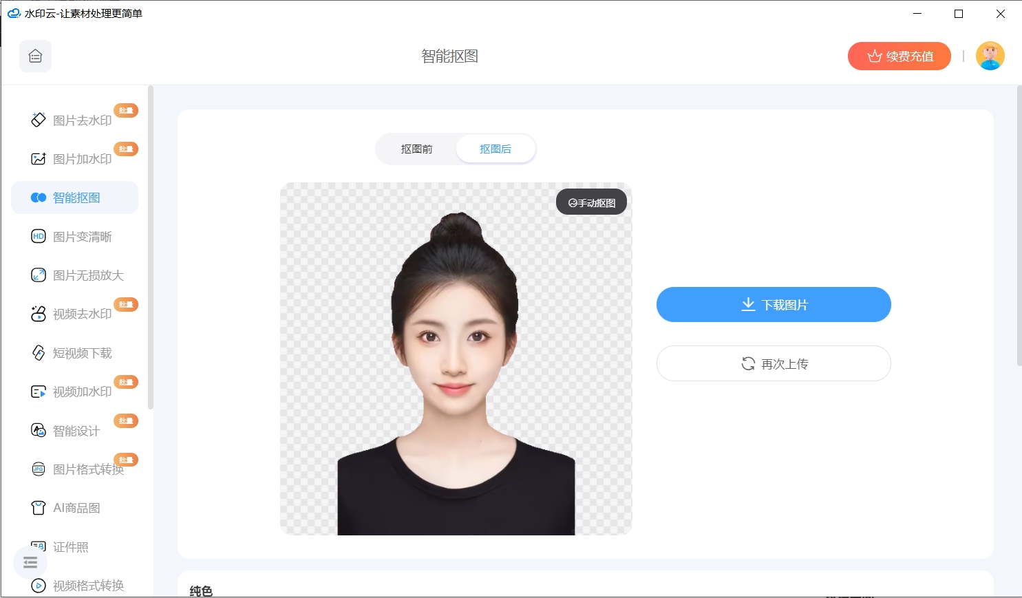Click the home icon button

[35, 56]
